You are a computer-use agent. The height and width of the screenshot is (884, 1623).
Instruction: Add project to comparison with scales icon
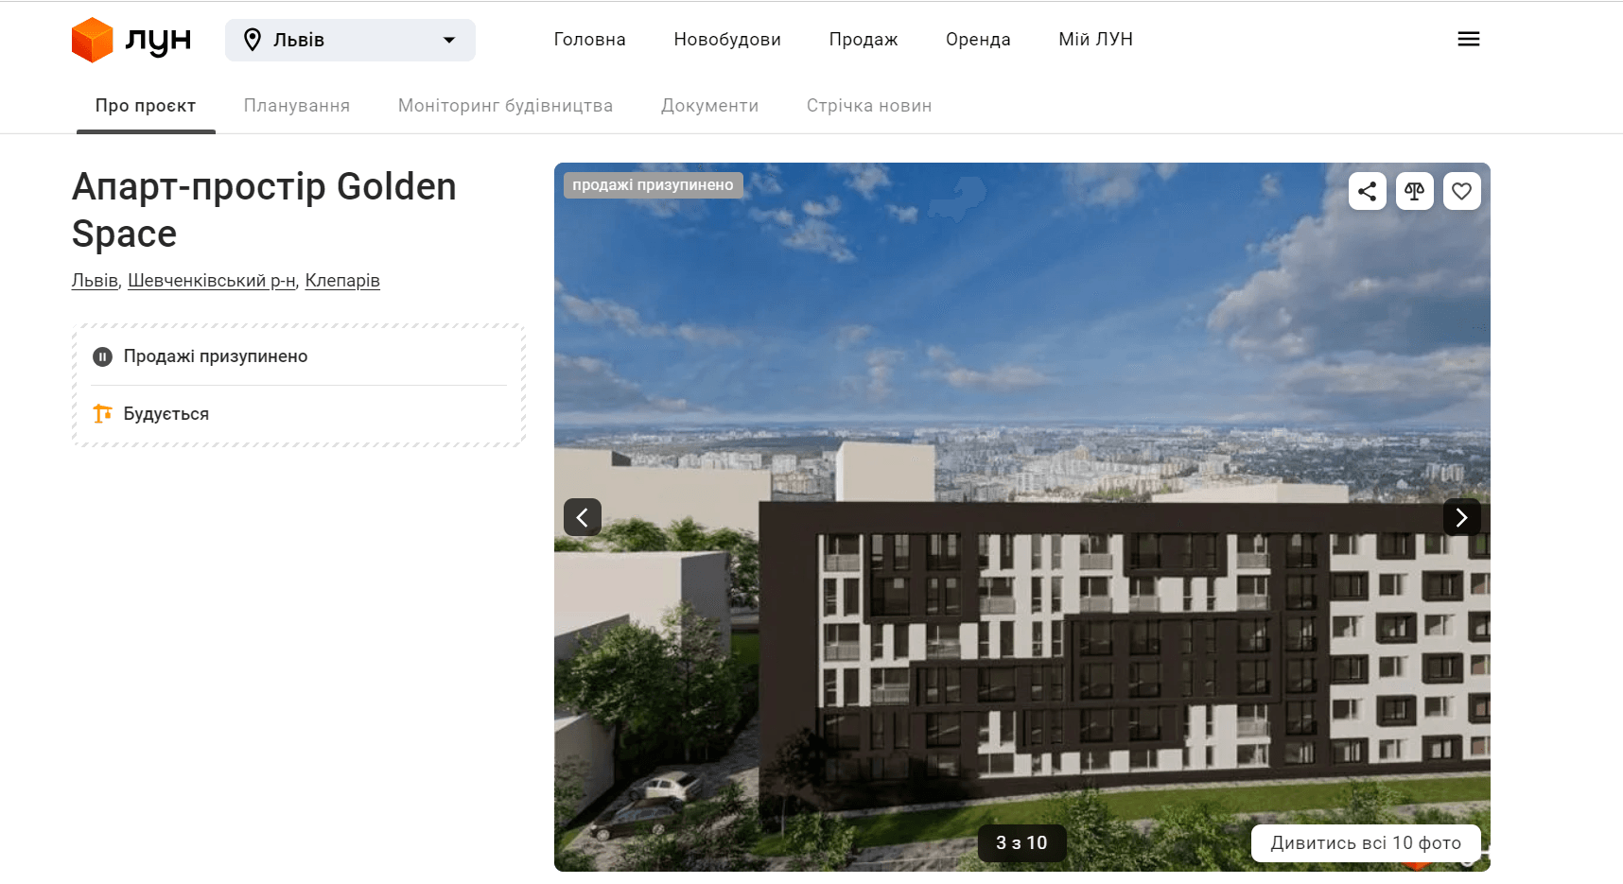point(1414,191)
